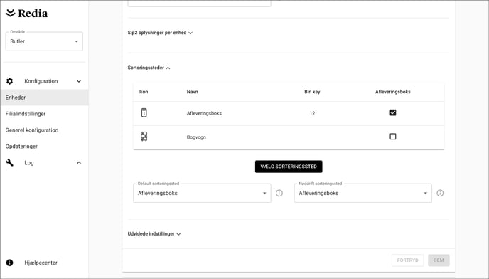Click the Bogvogn name cell
489x279 pixels.
(196, 137)
